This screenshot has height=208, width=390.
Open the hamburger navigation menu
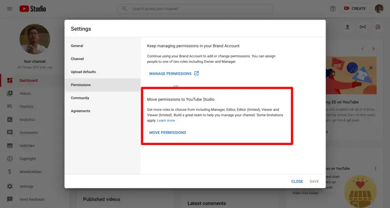tap(10, 9)
